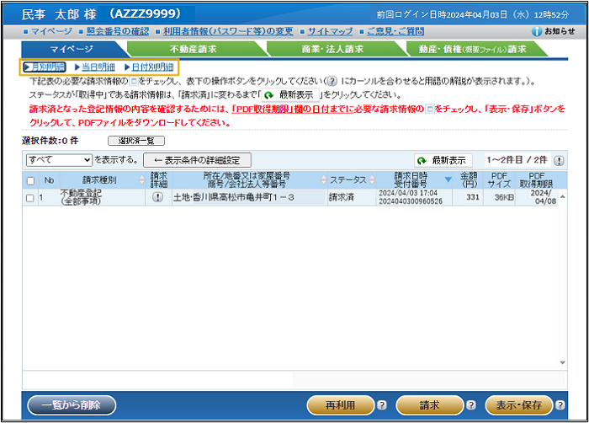
Task: Click the green refresh icon on 最新表示
Action: (x=421, y=160)
